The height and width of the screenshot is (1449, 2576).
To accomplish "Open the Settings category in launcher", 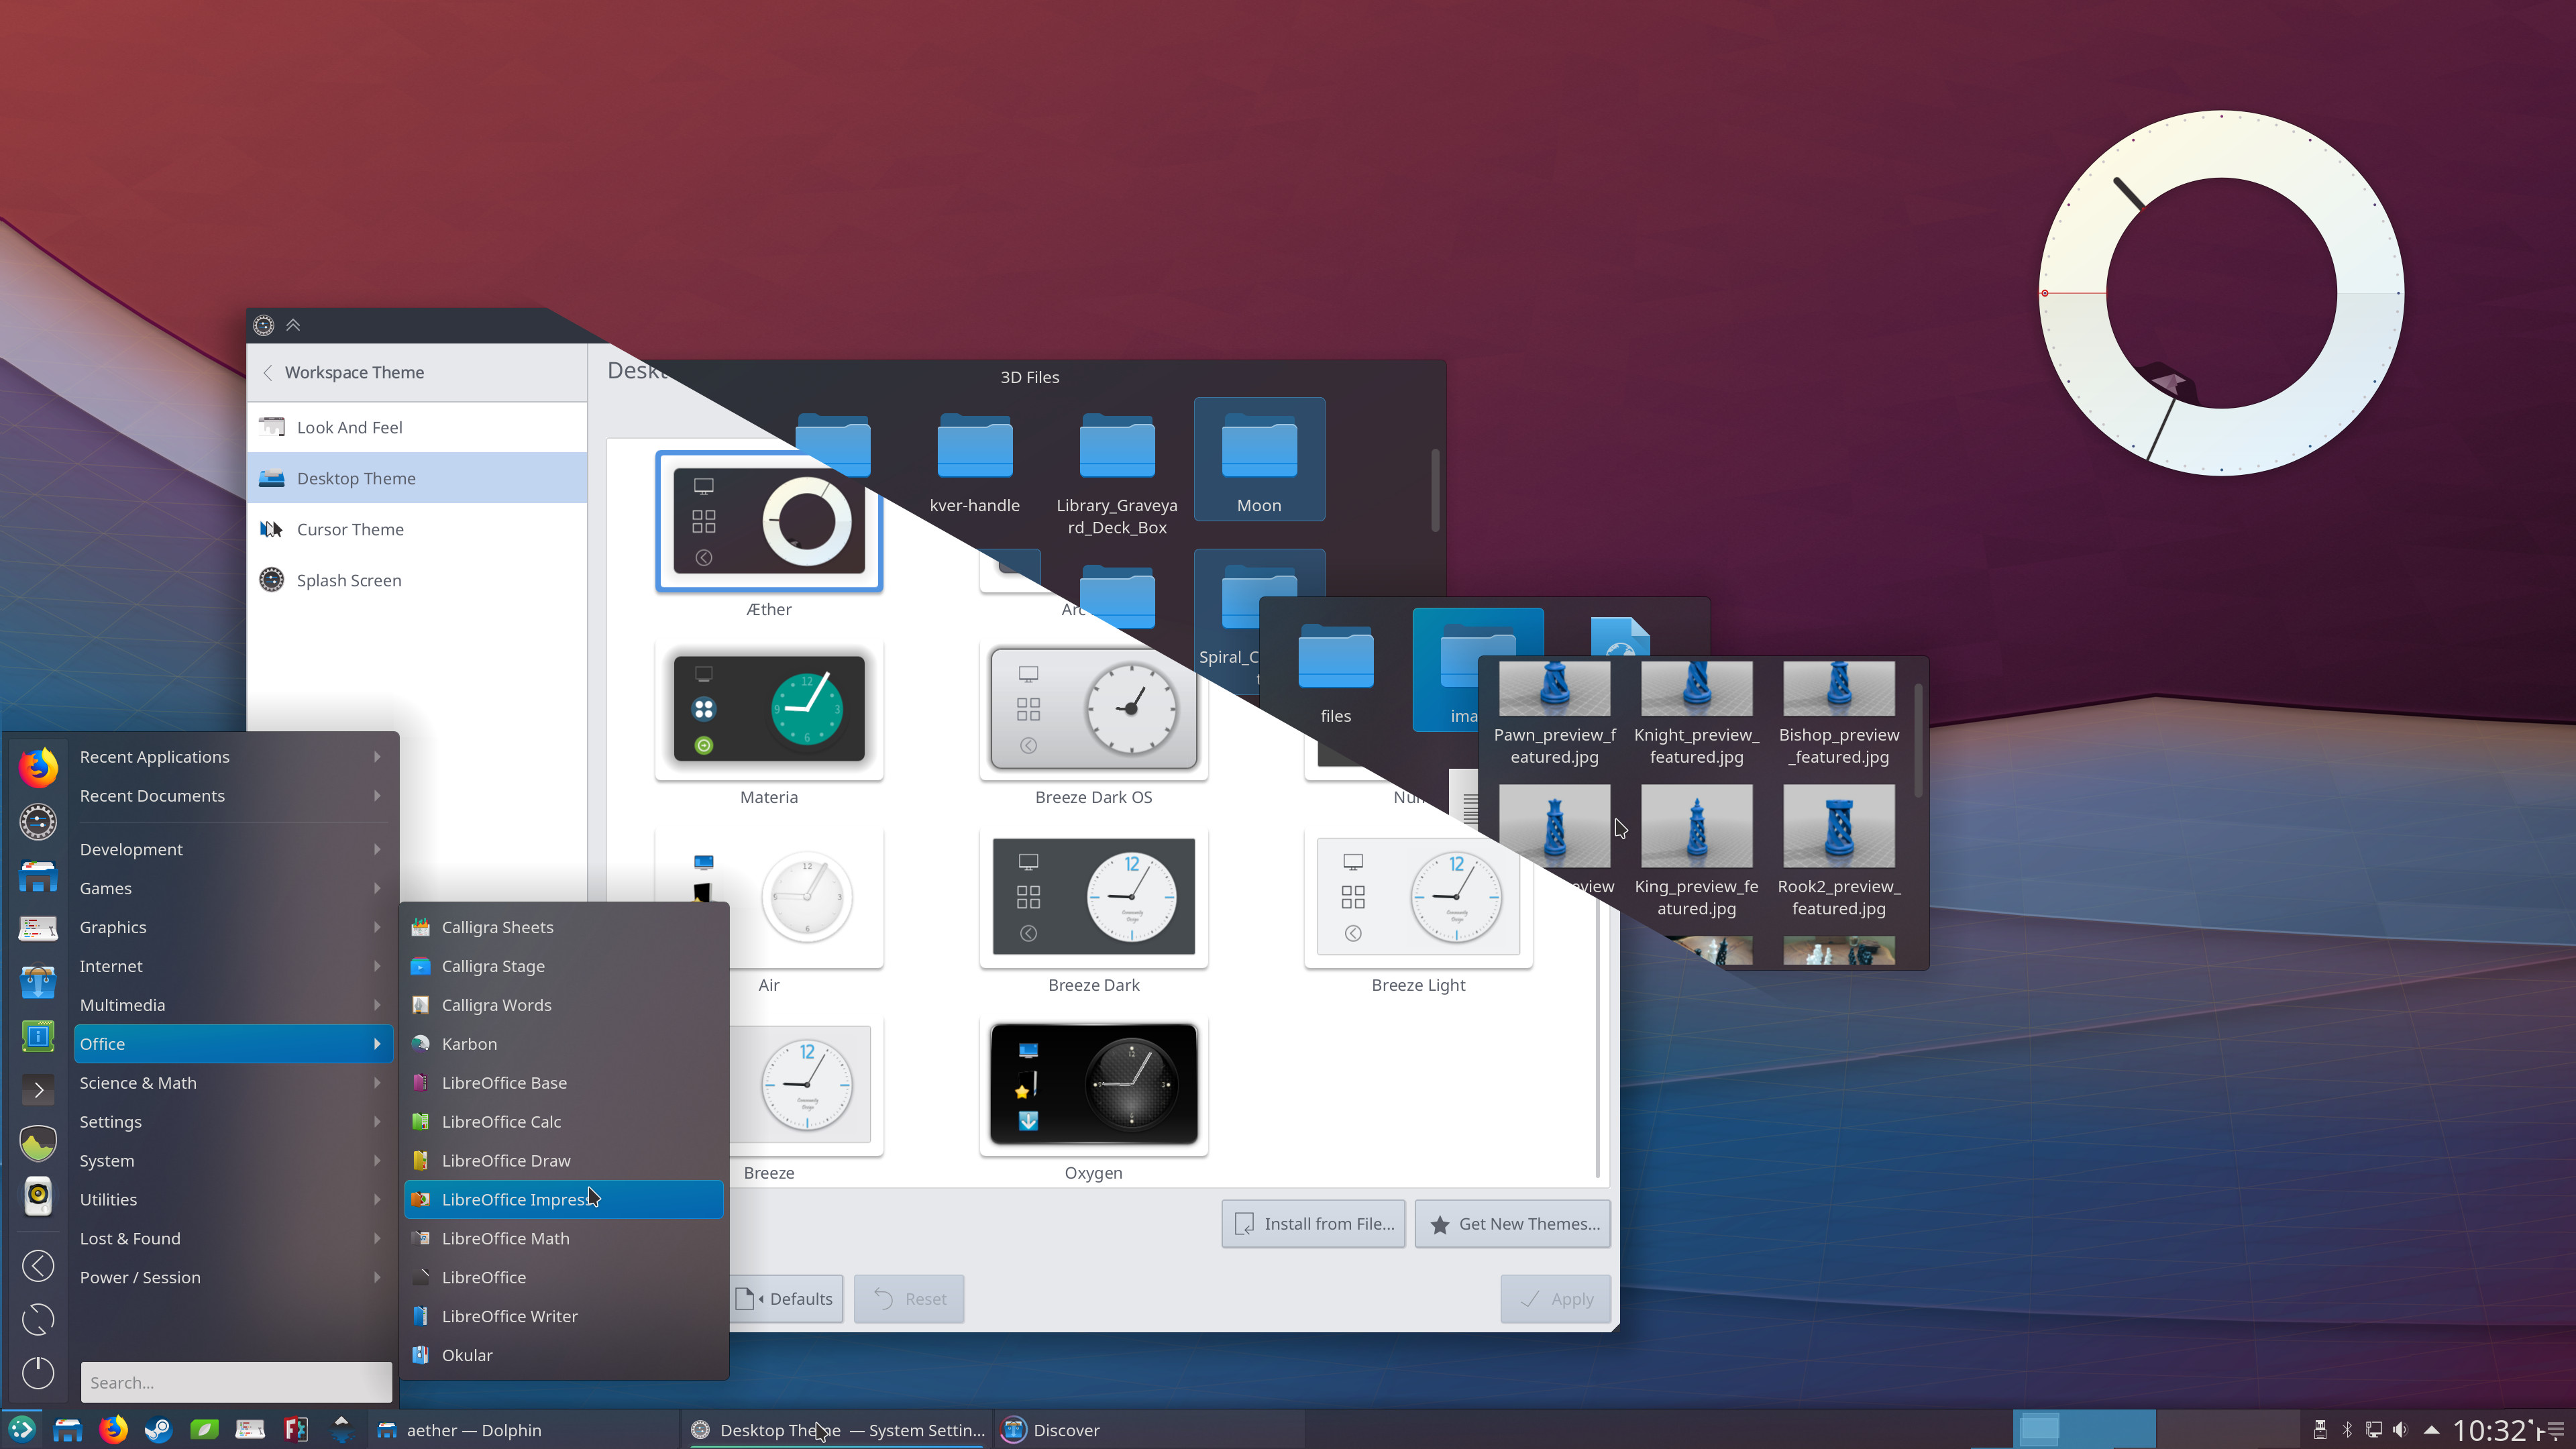I will (233, 1122).
